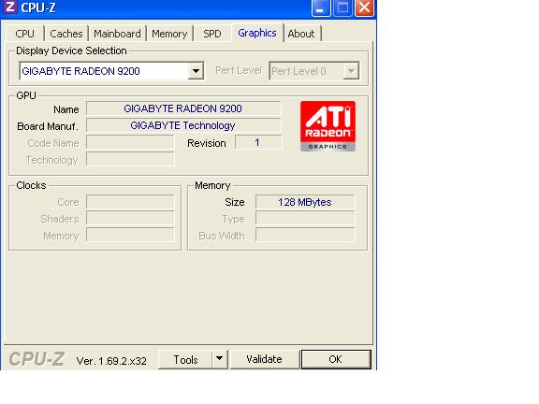Screen dimensions: 539x404
Task: Switch to the CPU tab
Action: tap(24, 34)
